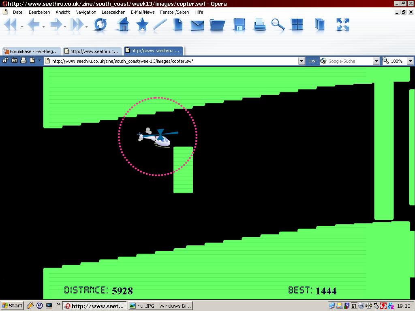This screenshot has width=415, height=311.
Task: Click the red lightning tray icon
Action: click(x=383, y=306)
